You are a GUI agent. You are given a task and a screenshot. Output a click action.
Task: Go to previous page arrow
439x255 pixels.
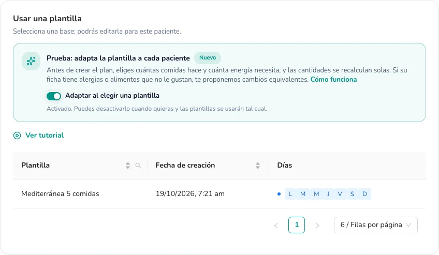tap(276, 226)
